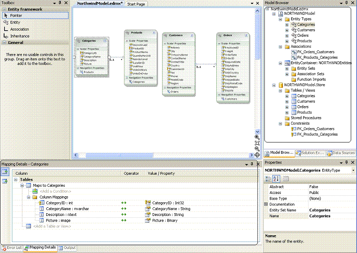Switch to the Start Page tab

pos(136,4)
